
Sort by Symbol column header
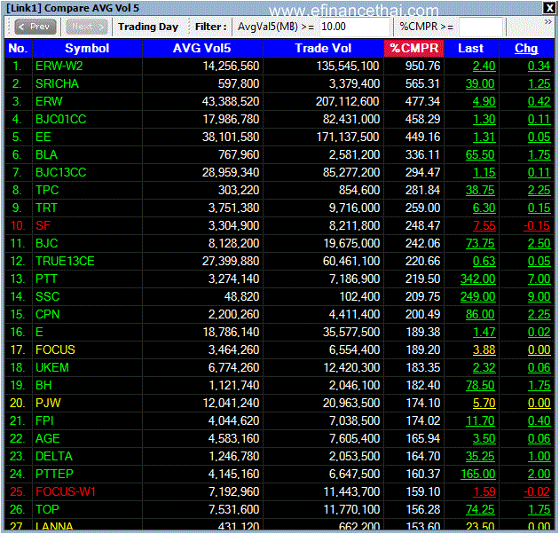click(87, 49)
